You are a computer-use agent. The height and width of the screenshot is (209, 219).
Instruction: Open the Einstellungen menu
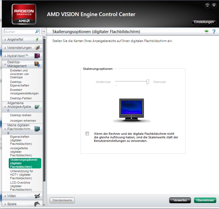[x=204, y=22]
